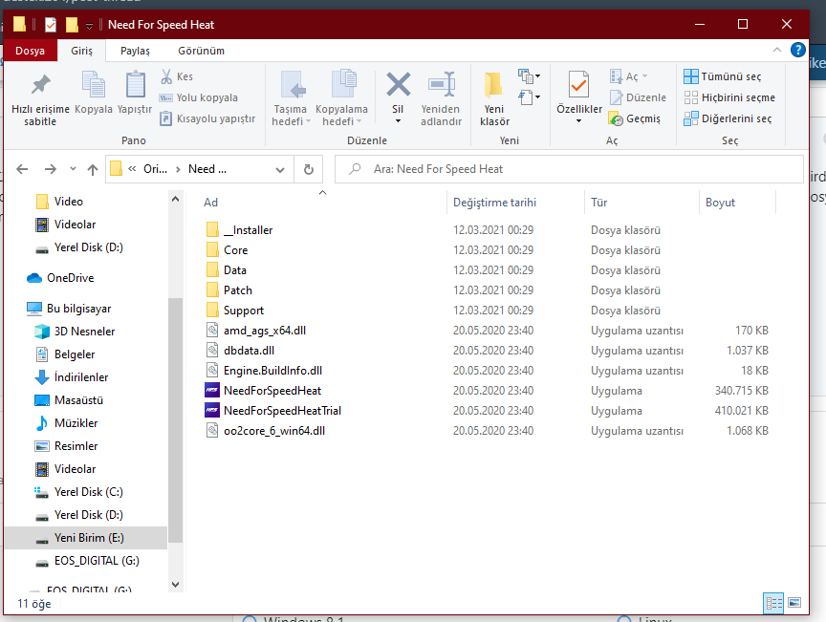Click Diğerlerini seç invert selection
Viewport: 826px width, 622px height.
click(728, 118)
